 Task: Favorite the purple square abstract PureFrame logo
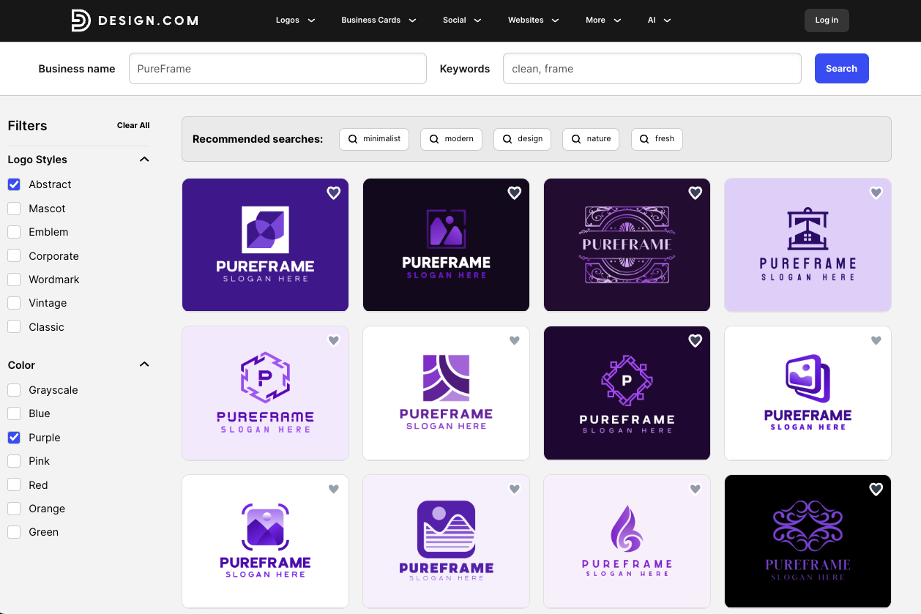point(334,192)
